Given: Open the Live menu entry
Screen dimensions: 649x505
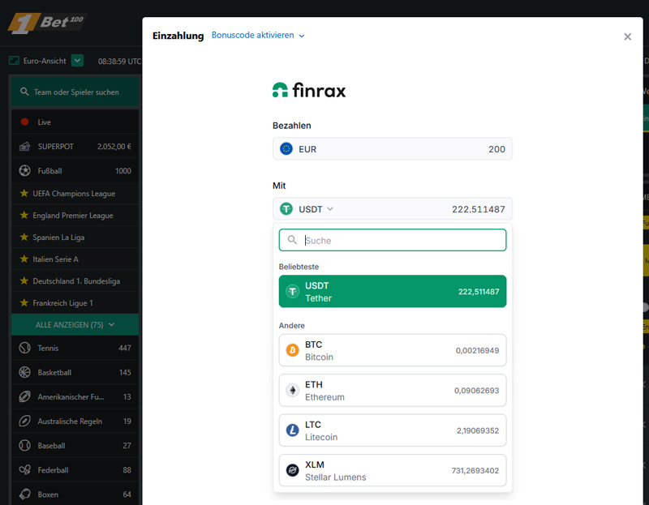Looking at the screenshot, I should (75, 122).
